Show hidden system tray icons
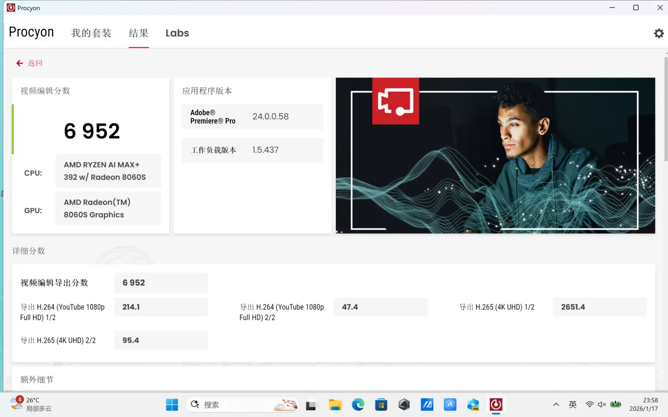The image size is (668, 417). point(556,404)
